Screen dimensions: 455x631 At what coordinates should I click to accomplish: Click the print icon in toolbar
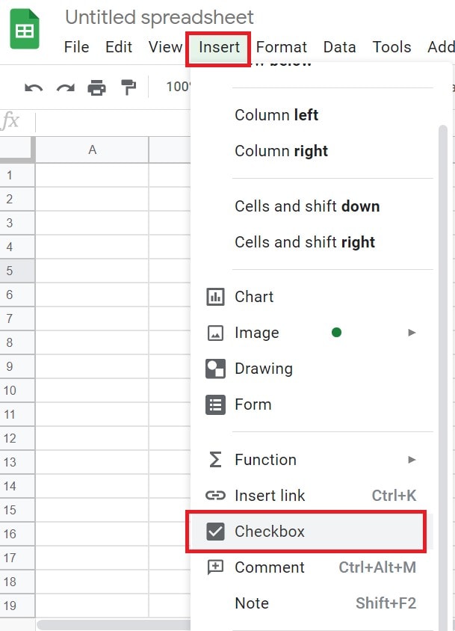click(97, 87)
